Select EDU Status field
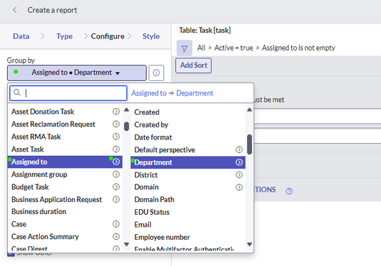This screenshot has width=381, height=266. coord(152,212)
